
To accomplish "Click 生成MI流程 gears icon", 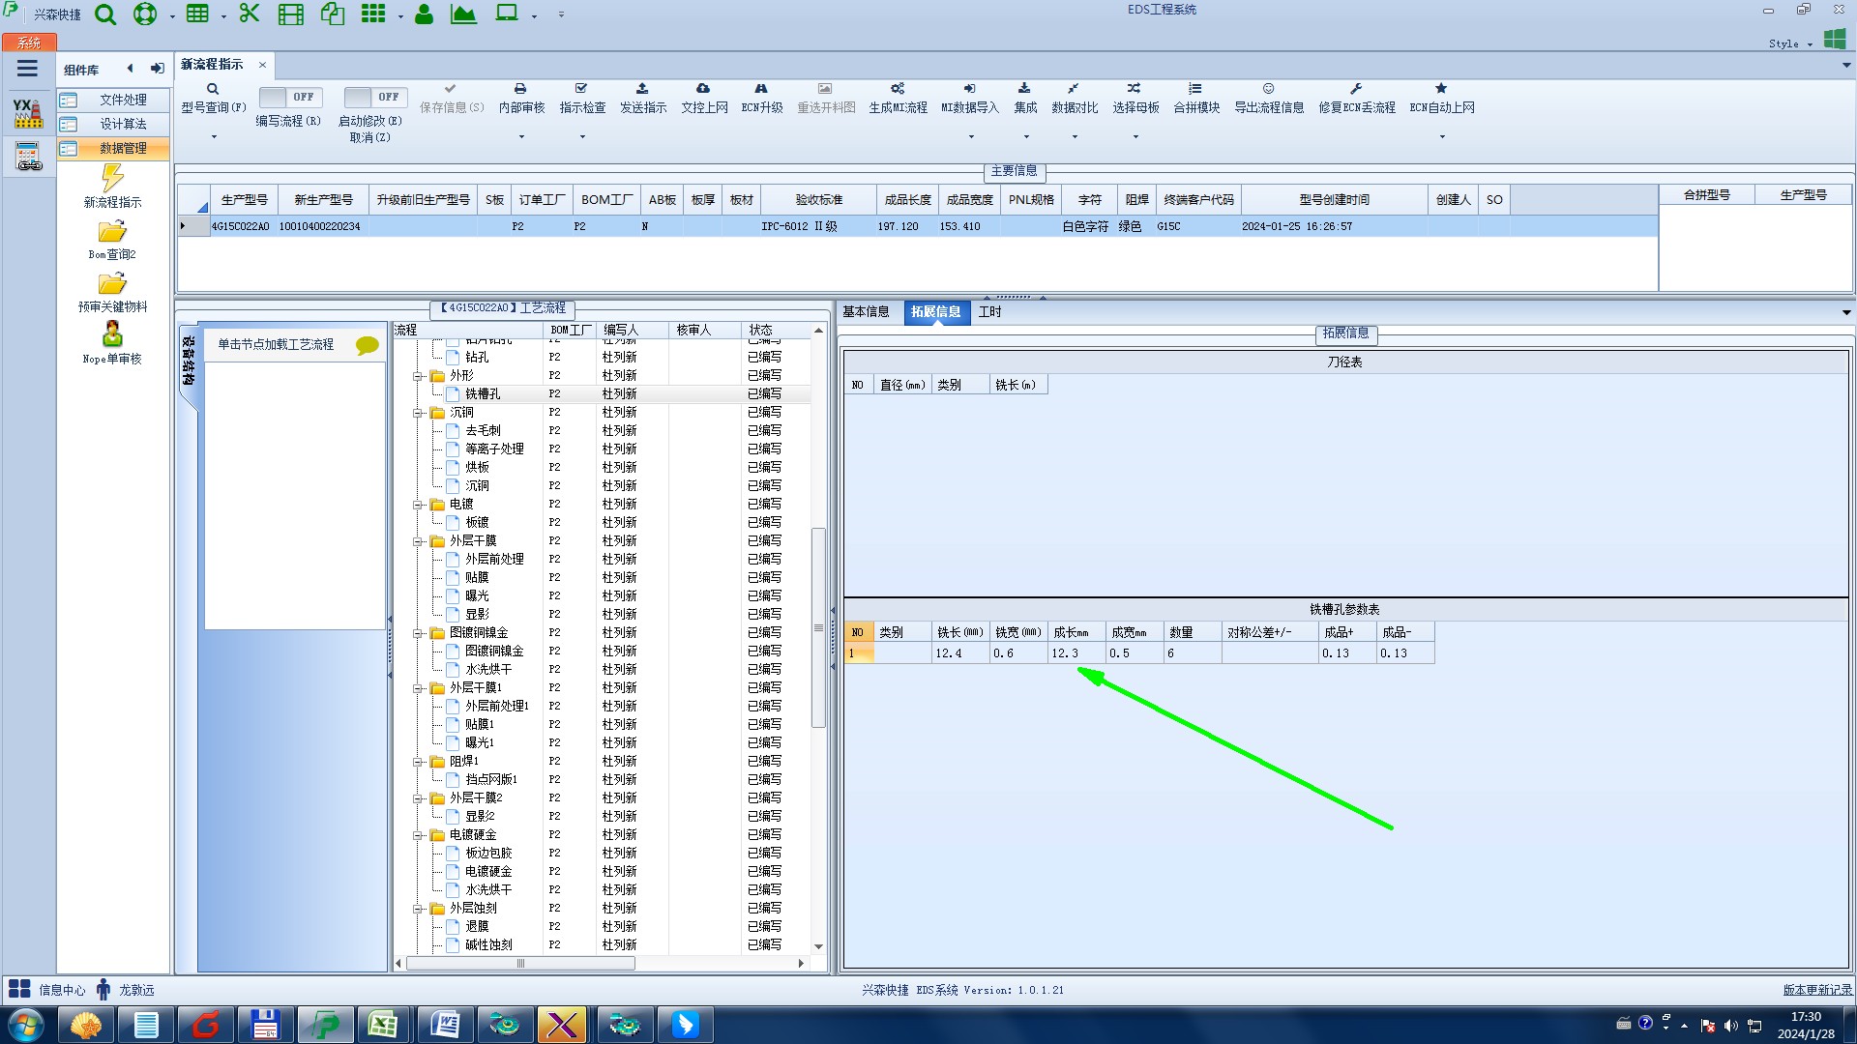I will [898, 89].
